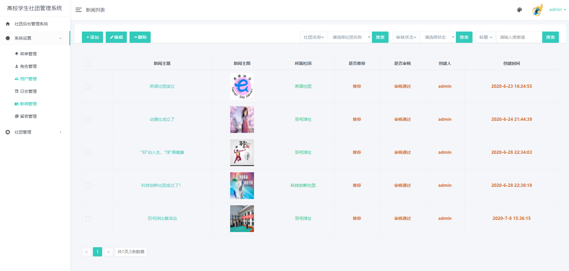Screen dimensions: 569x271
Task: Open the 动漫社成立了 anime thumbnail
Action: (x=242, y=120)
